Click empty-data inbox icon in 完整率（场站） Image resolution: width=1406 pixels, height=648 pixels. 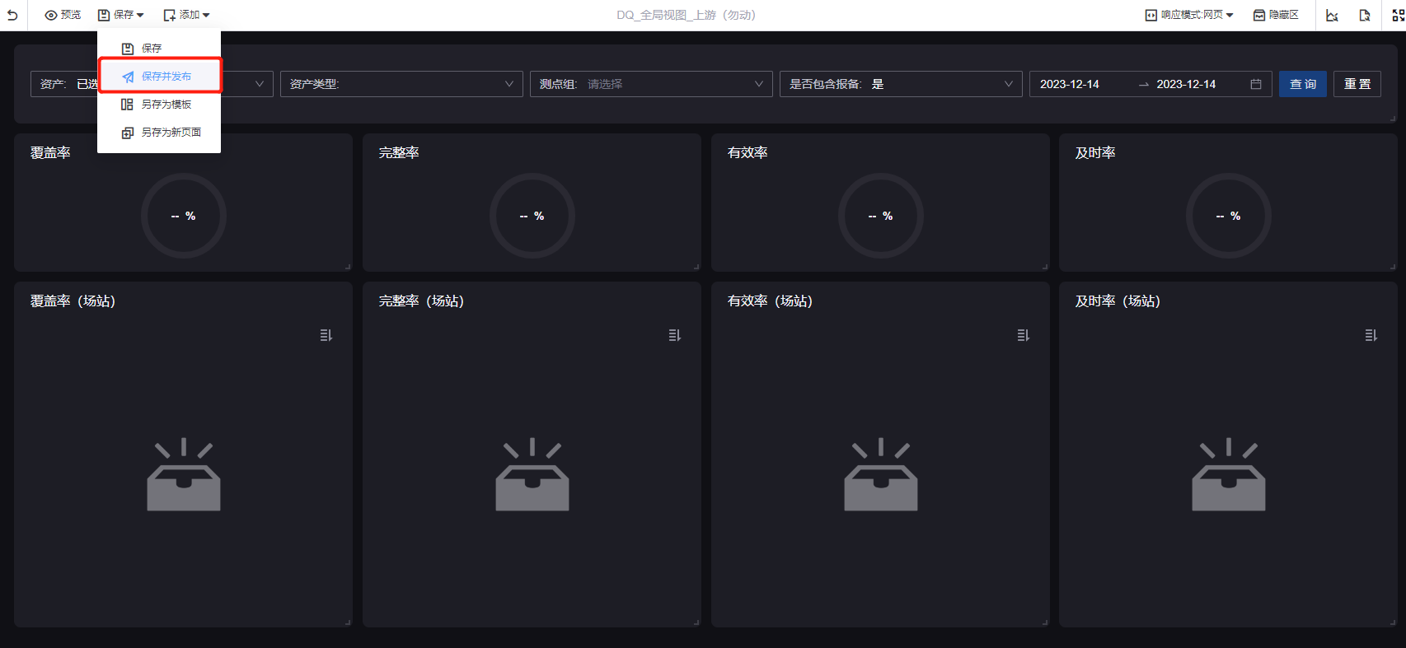532,474
